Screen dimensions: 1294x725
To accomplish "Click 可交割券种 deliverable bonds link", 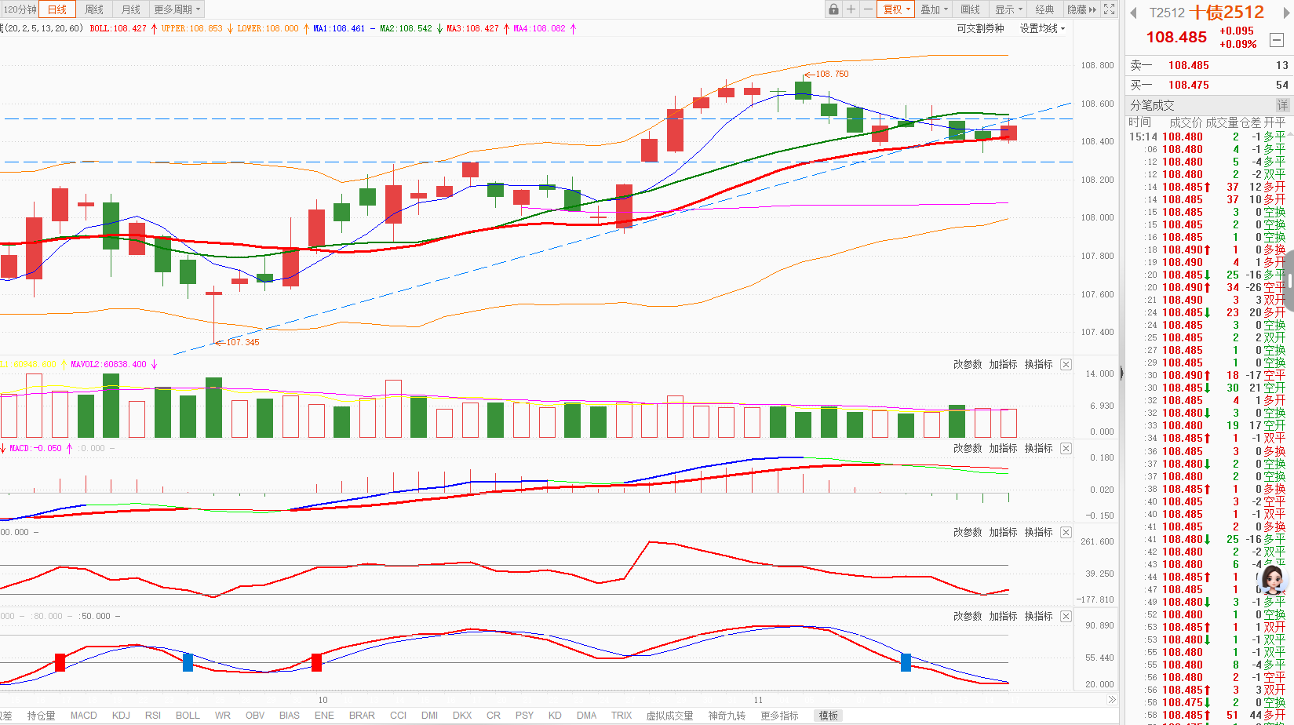I will click(980, 28).
